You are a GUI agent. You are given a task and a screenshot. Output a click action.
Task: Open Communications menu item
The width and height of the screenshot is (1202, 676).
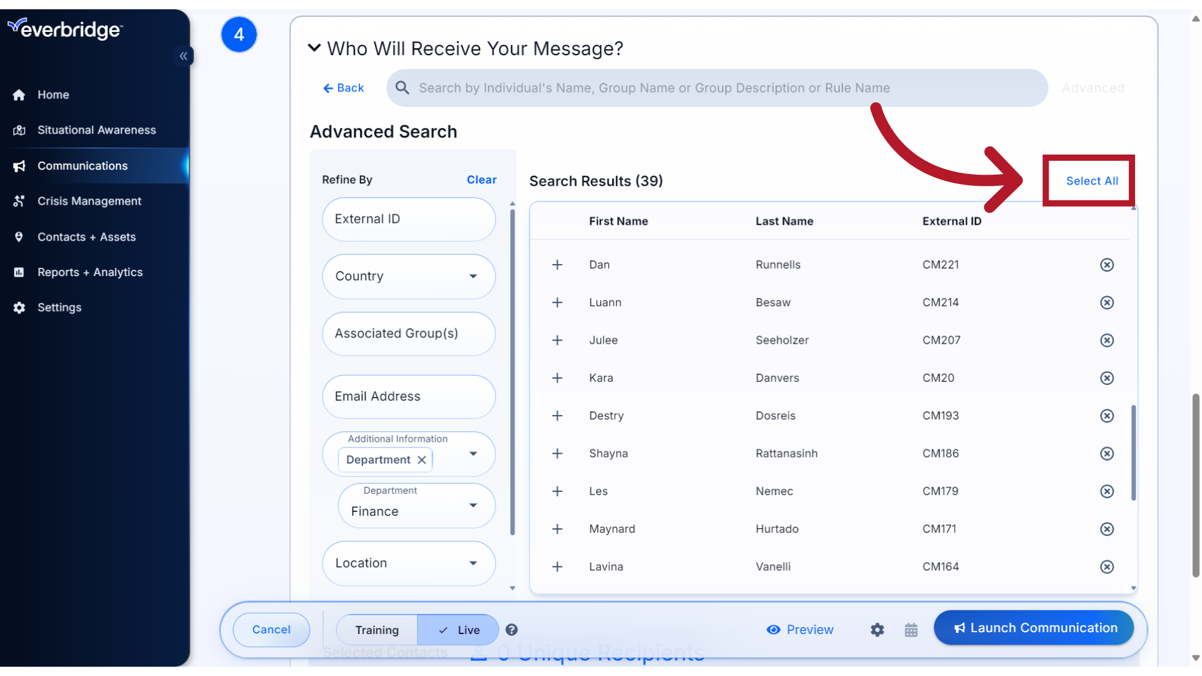pos(83,165)
